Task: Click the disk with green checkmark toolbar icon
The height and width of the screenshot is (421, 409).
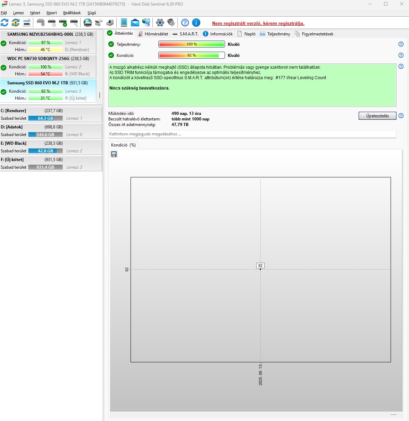Action: (63, 23)
